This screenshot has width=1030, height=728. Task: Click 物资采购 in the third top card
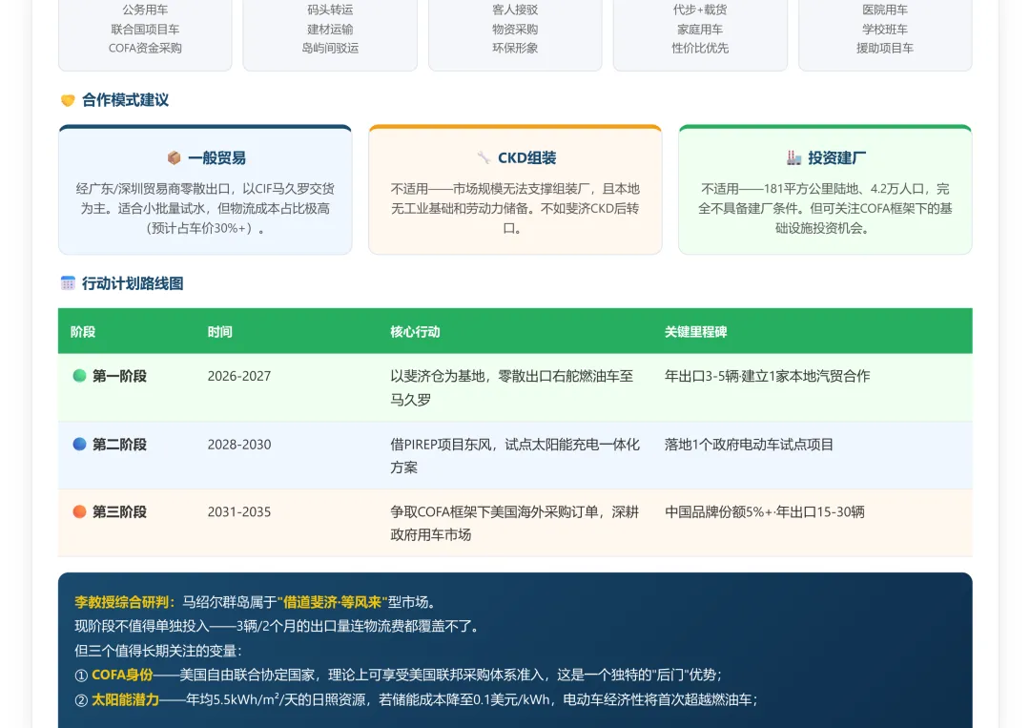tap(515, 29)
